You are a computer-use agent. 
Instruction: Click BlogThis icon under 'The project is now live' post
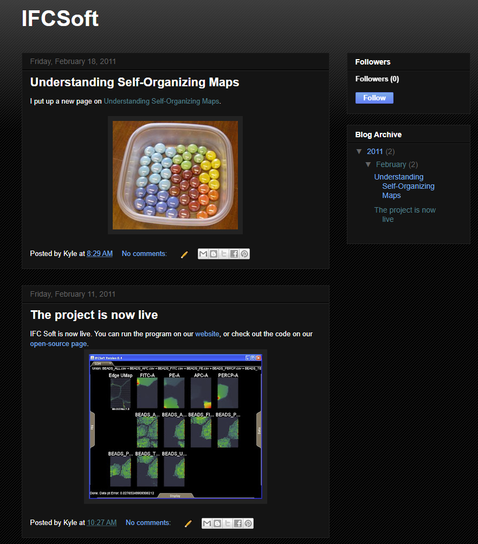pyautogui.click(x=217, y=523)
